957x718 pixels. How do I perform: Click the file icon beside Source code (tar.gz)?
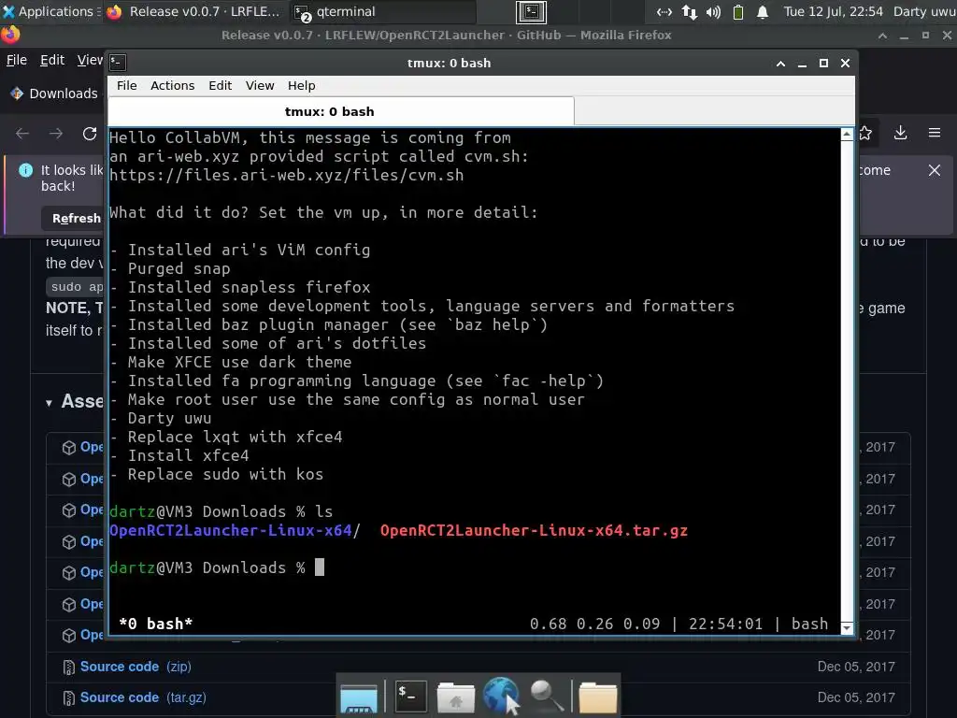pyautogui.click(x=69, y=697)
